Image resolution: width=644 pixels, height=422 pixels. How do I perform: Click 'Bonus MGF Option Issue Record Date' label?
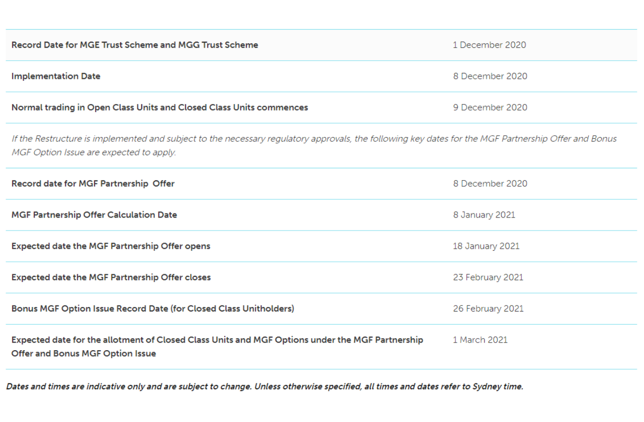[153, 308]
